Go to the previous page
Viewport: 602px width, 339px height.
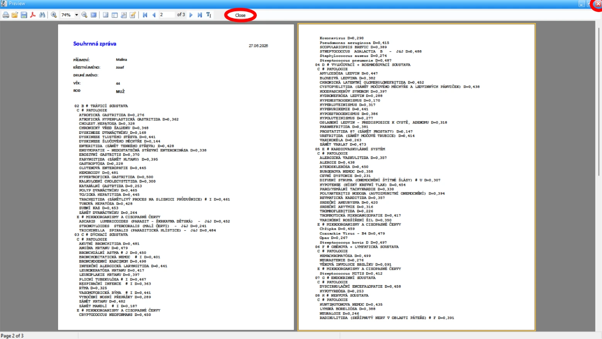[154, 15]
